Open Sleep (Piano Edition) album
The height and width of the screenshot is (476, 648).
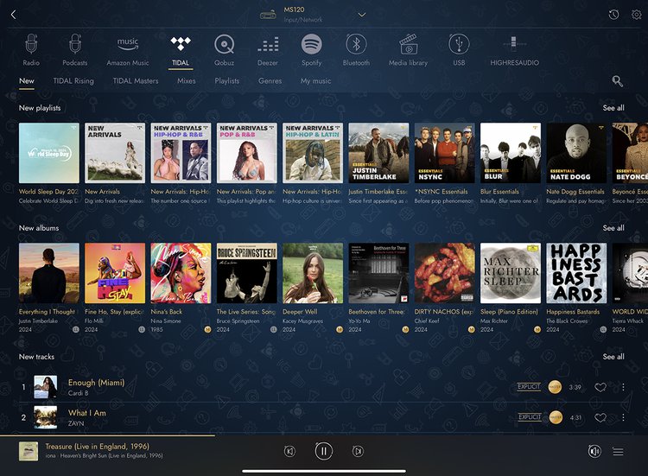511,273
